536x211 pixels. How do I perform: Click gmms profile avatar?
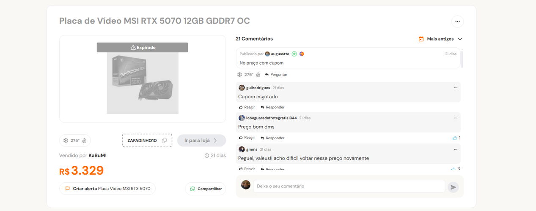pyautogui.click(x=242, y=149)
